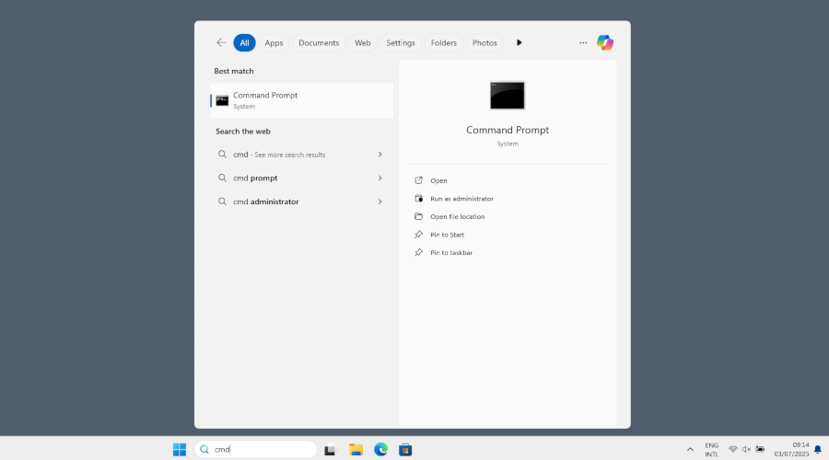This screenshot has height=460, width=829.
Task: Open the Wi-Fi network tray icon
Action: click(733, 450)
